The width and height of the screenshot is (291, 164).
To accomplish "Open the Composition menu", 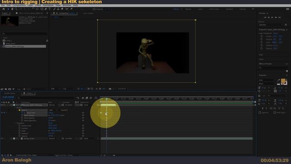I will pos(19,5).
